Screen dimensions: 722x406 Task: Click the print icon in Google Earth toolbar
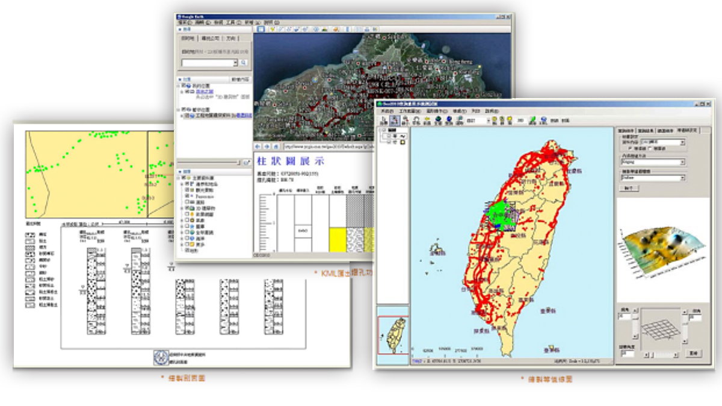[x=367, y=29]
